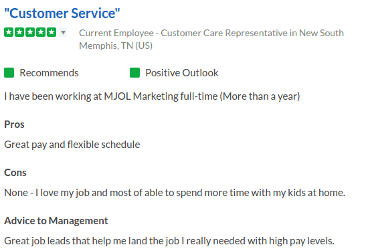This screenshot has width=368, height=249.
Task: Click the green Recommends indicator square
Action: point(9,73)
